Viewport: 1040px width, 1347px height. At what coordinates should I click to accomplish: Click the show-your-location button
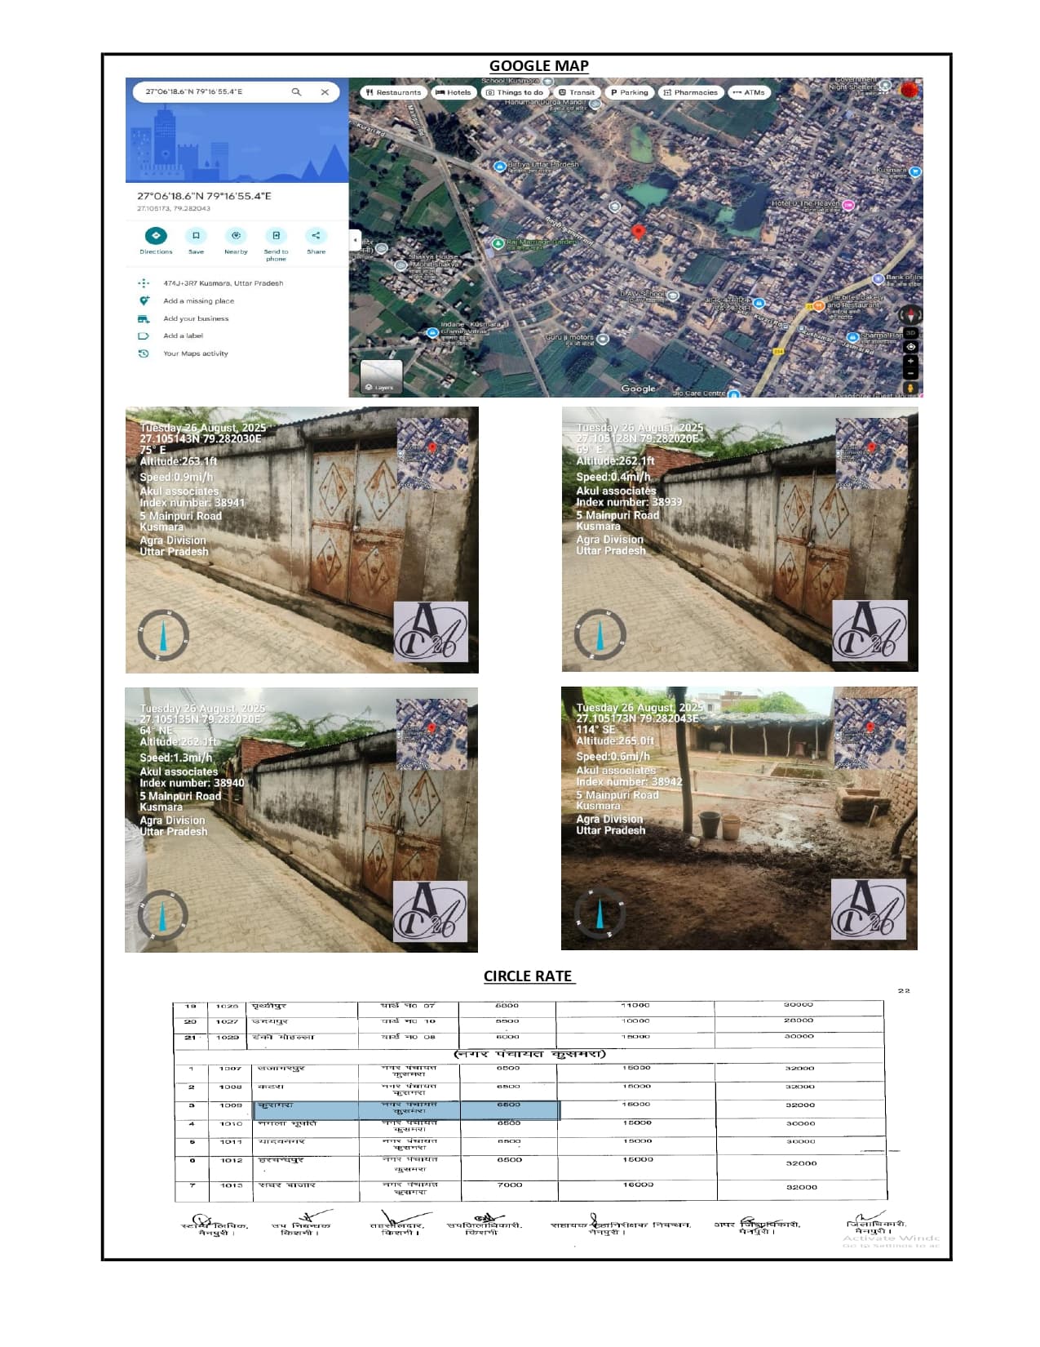[x=910, y=347]
